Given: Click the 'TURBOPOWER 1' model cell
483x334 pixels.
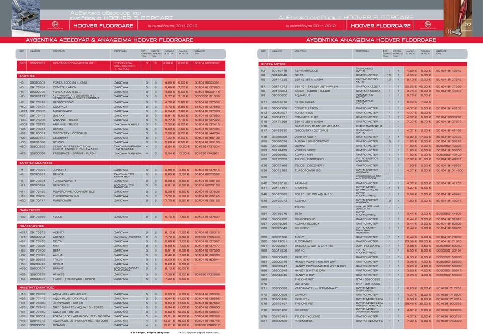Looking at the screenshot, I should [x=64, y=181].
